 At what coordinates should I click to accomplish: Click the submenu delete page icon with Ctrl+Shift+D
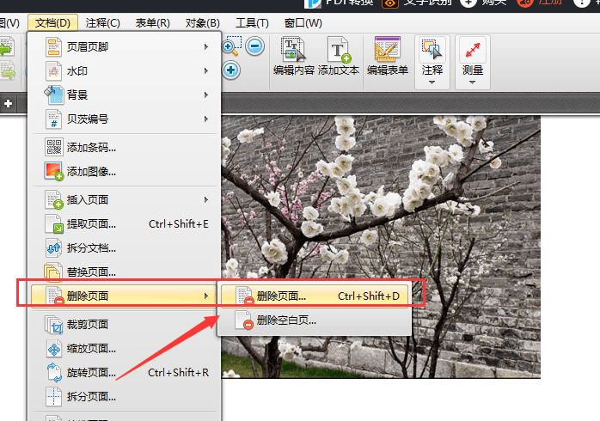[244, 296]
